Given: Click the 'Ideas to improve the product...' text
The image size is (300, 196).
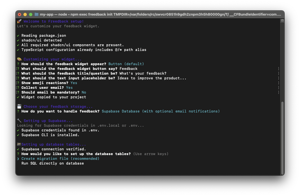Looking at the screenshot, I should pyautogui.click(x=152, y=78).
